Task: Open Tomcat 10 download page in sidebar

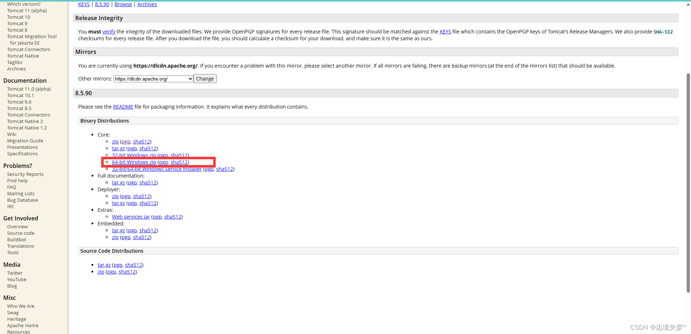Action: (x=19, y=17)
